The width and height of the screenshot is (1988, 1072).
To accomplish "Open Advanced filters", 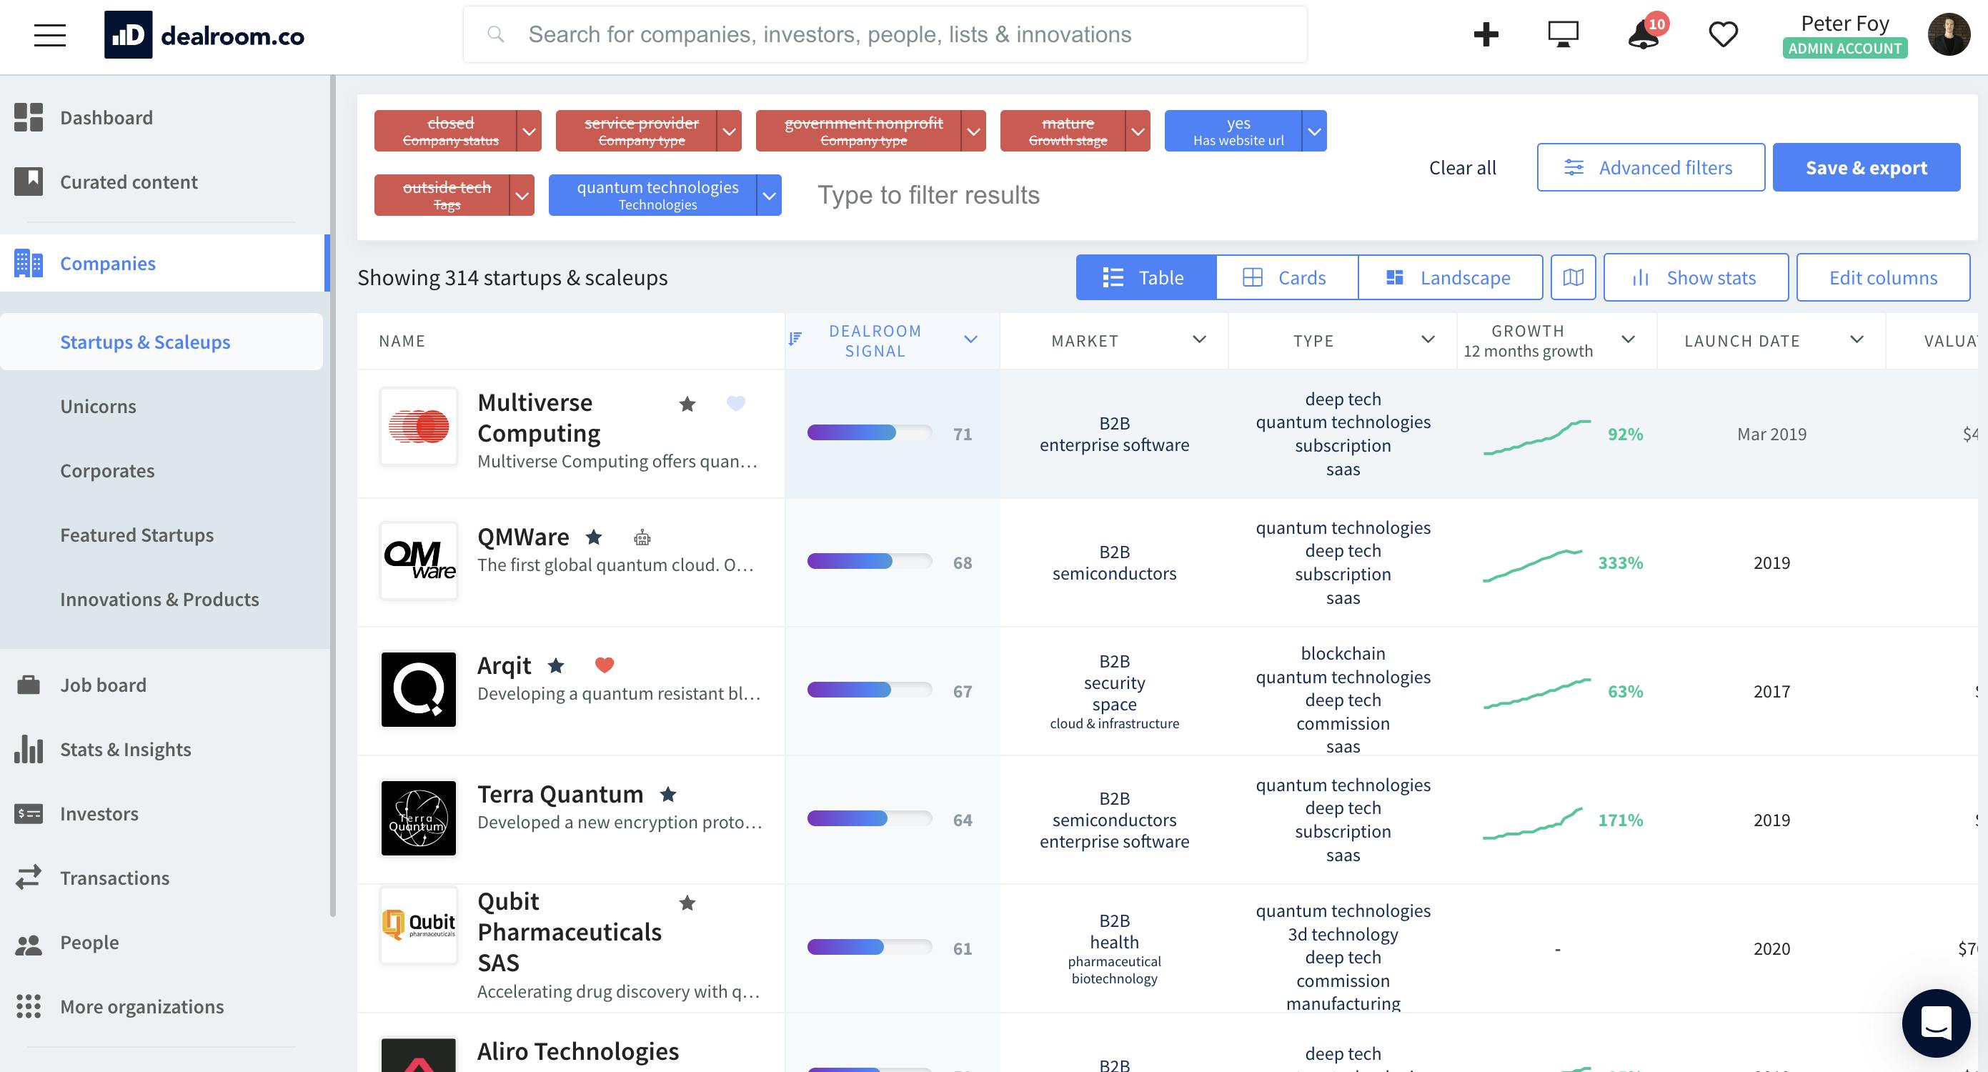I will coord(1651,167).
